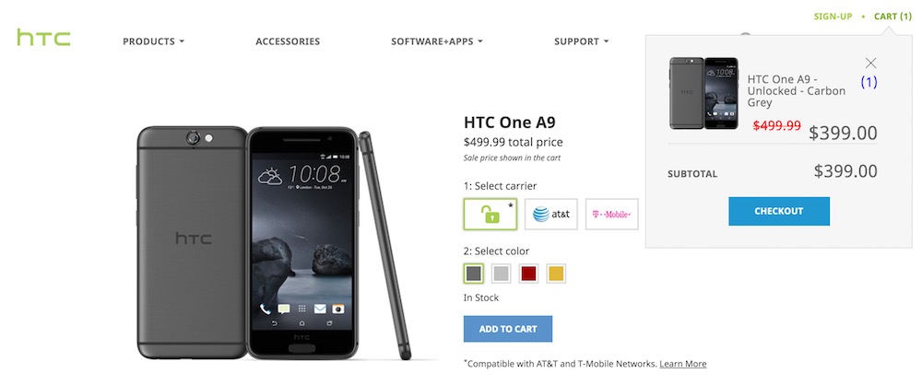Image resolution: width=922 pixels, height=385 pixels.
Task: Expand the Software+Apps dropdown menu
Action: pyautogui.click(x=437, y=41)
